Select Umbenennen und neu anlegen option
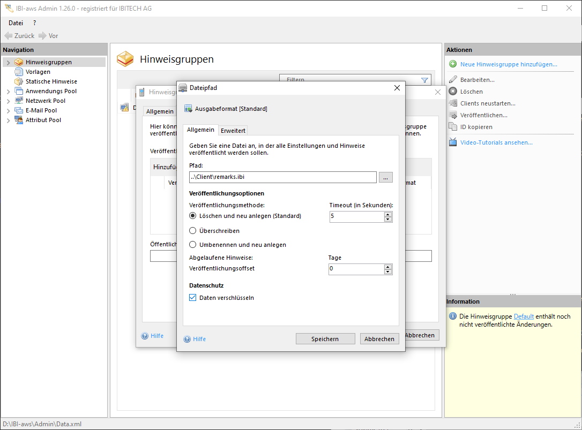Screen dimensions: 582x430 (x=193, y=245)
